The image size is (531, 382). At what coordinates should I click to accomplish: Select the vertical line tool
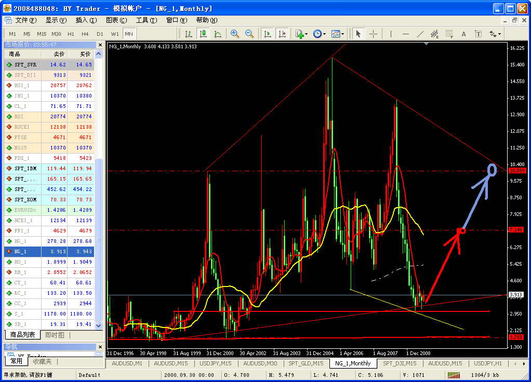tap(391, 34)
